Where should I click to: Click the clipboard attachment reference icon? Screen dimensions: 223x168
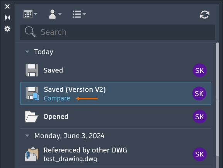32,154
